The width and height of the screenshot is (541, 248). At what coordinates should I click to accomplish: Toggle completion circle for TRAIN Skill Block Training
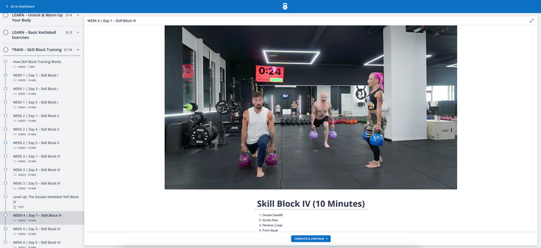click(5, 50)
